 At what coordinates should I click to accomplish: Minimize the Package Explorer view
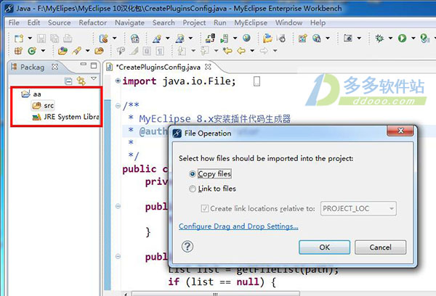click(x=83, y=64)
